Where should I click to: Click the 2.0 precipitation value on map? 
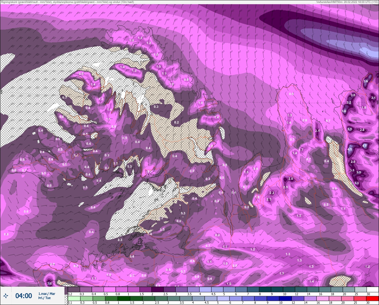pos(285,187)
